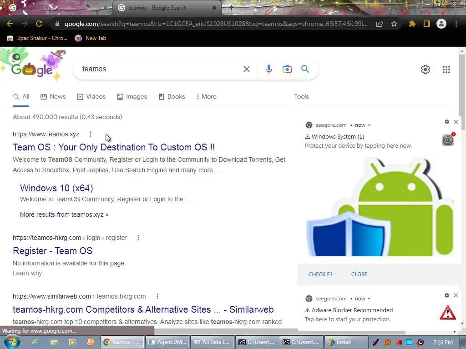
Task: Open options dots beside teamos.xyz result
Action: [x=91, y=134]
